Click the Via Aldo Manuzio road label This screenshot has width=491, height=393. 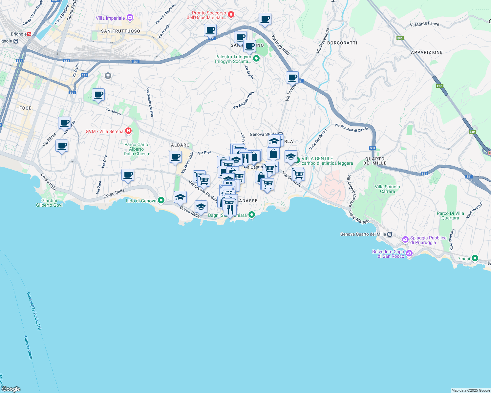pos(165,14)
